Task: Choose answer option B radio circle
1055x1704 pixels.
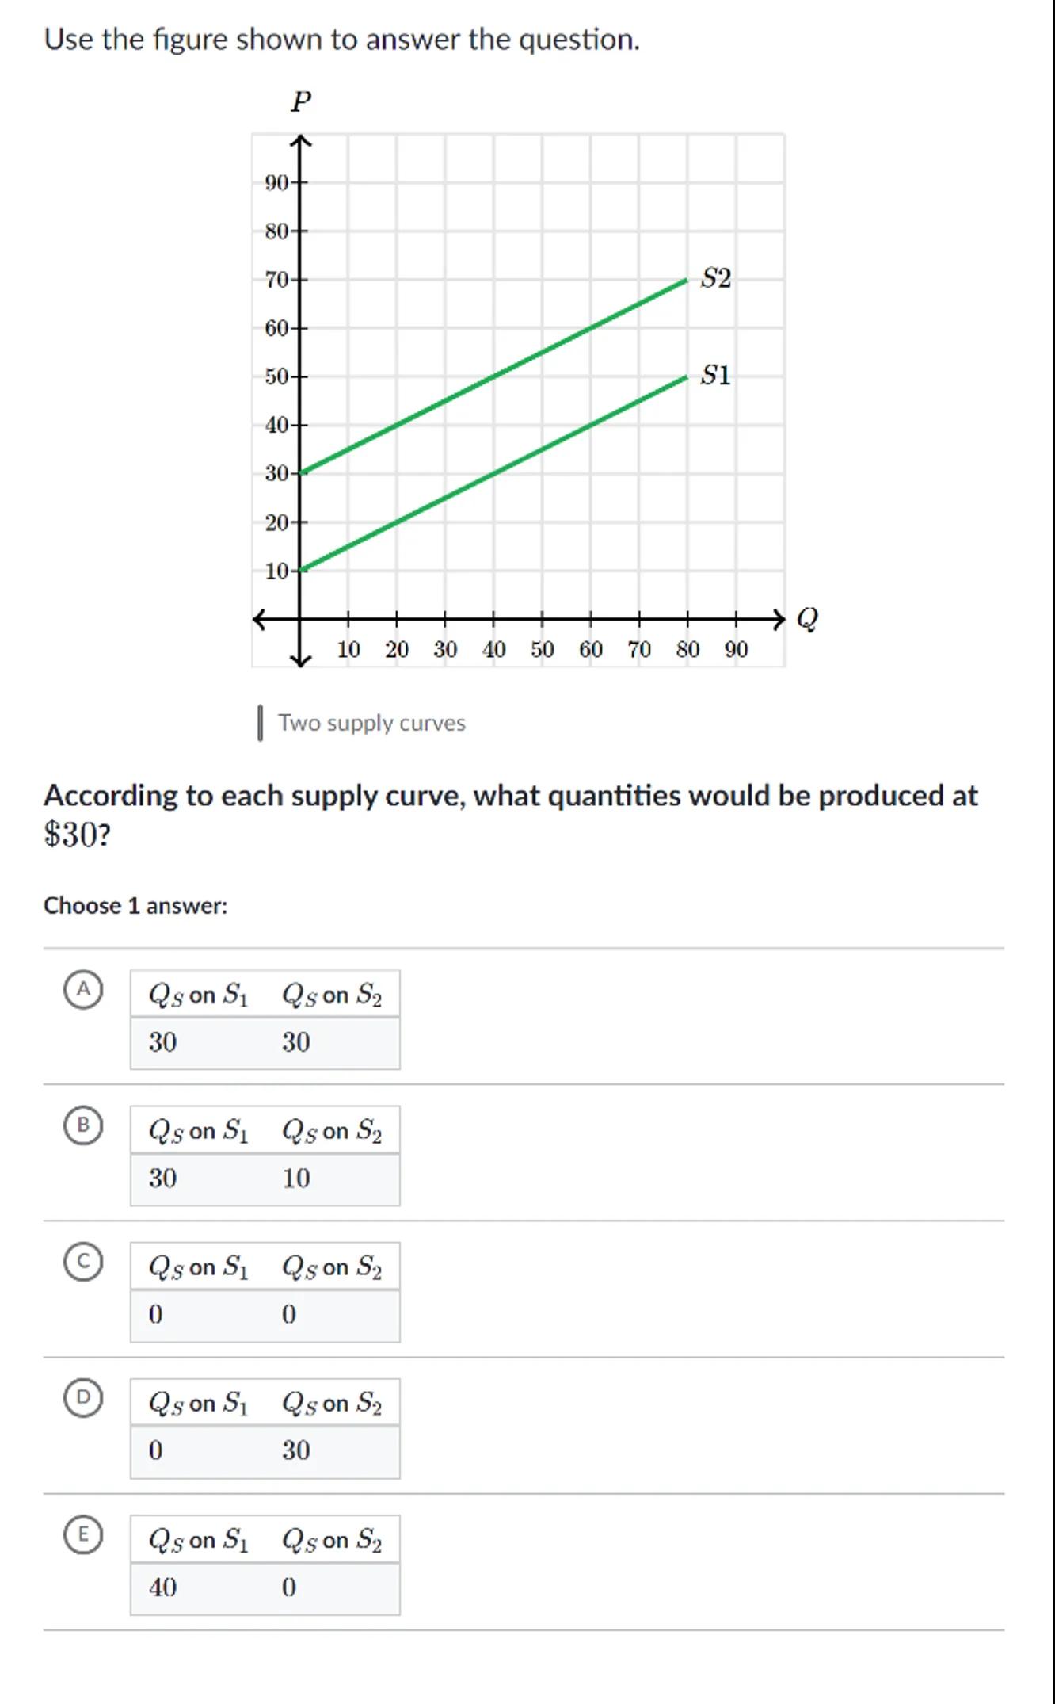Action: click(x=83, y=1125)
